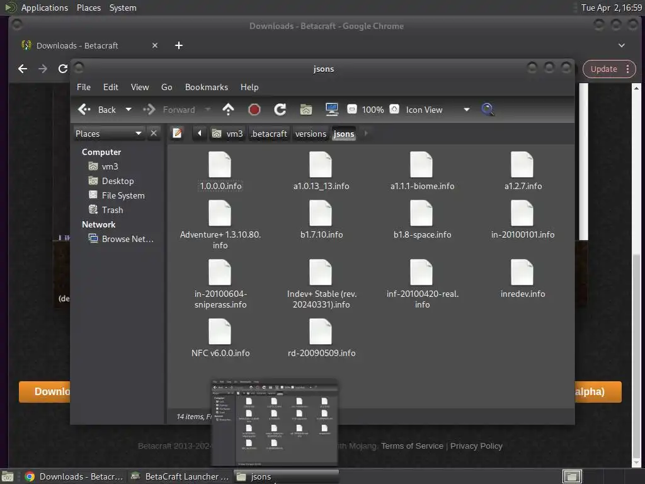Select the 1.0.0.0.info file icon

220,164
